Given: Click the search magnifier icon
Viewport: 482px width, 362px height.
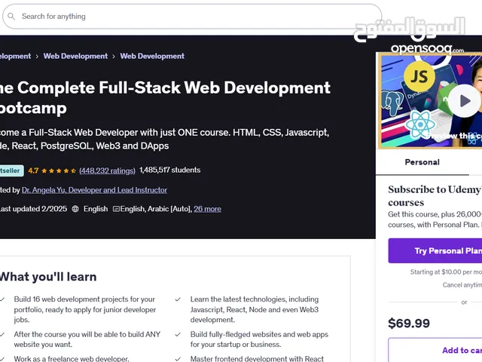Looking at the screenshot, I should pyautogui.click(x=11, y=17).
